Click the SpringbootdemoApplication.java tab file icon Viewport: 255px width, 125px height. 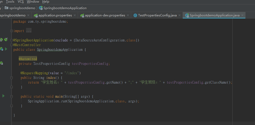187,15
